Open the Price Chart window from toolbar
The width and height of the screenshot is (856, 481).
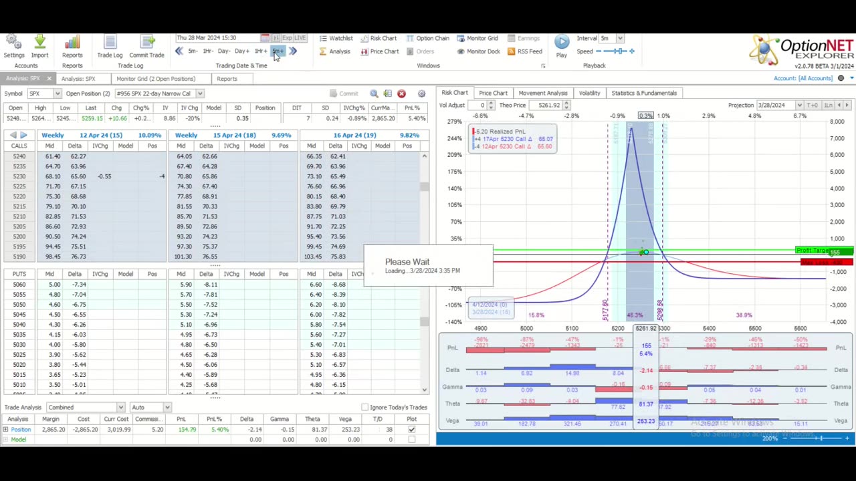[379, 51]
